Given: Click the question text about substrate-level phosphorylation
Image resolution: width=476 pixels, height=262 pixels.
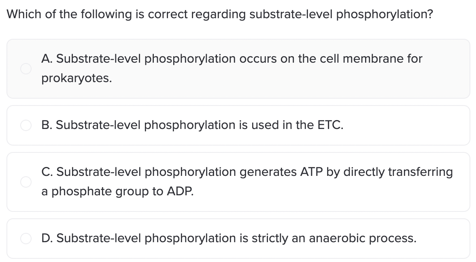Looking at the screenshot, I should pyautogui.click(x=220, y=14).
